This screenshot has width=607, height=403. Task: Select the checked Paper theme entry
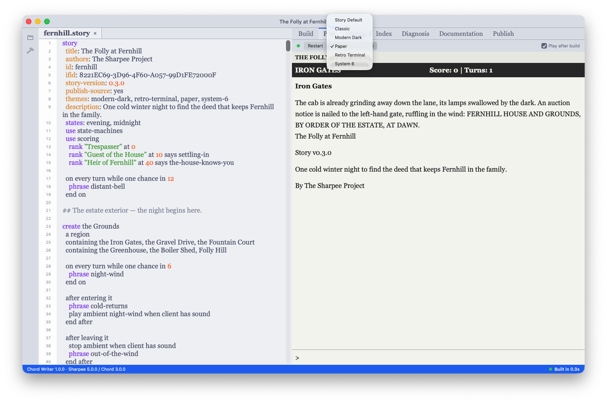click(x=341, y=46)
